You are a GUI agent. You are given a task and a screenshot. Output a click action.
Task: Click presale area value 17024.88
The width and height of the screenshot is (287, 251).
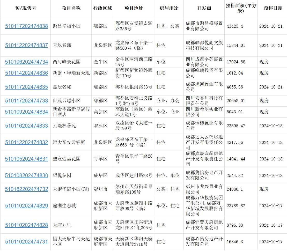tap(236, 62)
